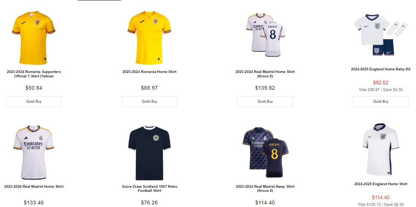Quick Buy the Romania Supporters T-Shirt
Viewport: 416px width, 207px height.
coord(34,101)
